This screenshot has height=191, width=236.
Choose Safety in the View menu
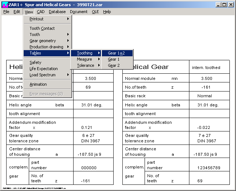(36, 62)
